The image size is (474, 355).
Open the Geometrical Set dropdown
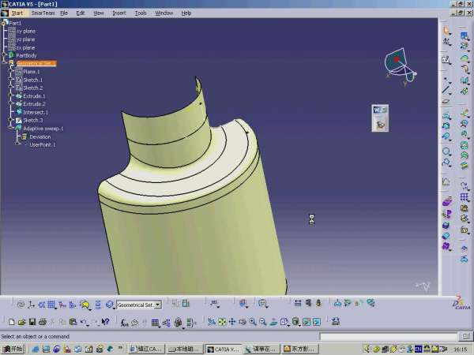(x=158, y=304)
